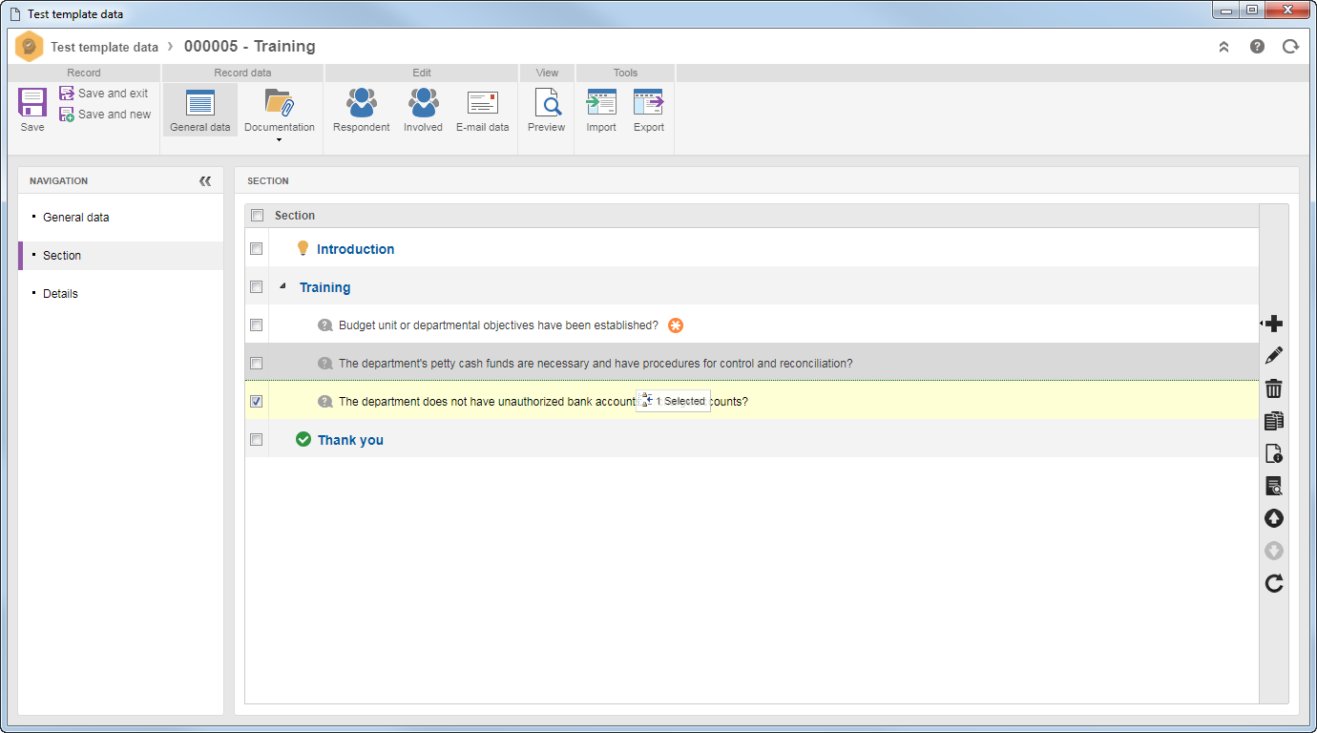The height and width of the screenshot is (733, 1317).
Task: Open the Respondent editor
Action: click(x=362, y=110)
